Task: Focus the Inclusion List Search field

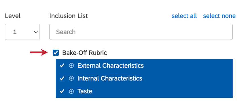Action: (141, 32)
